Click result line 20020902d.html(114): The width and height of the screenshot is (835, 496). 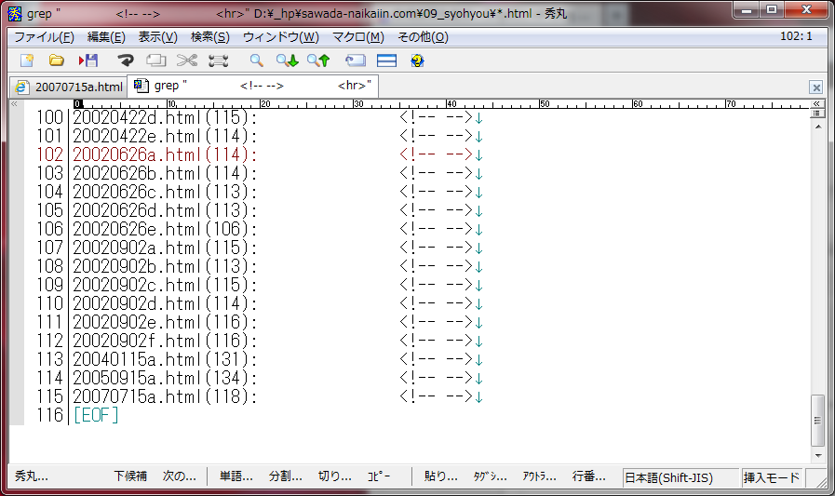coord(165,303)
